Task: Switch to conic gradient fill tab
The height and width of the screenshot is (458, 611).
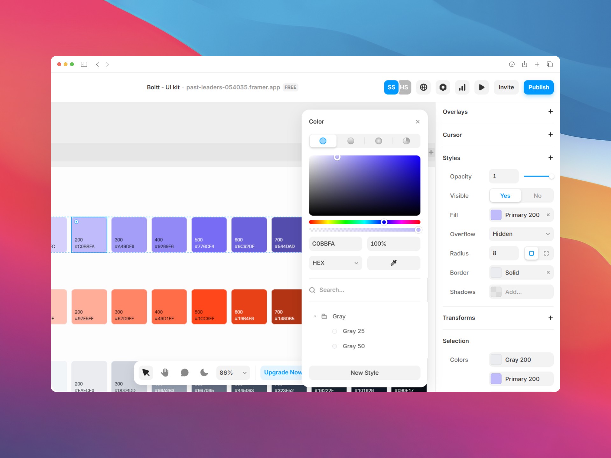Action: pyautogui.click(x=406, y=141)
